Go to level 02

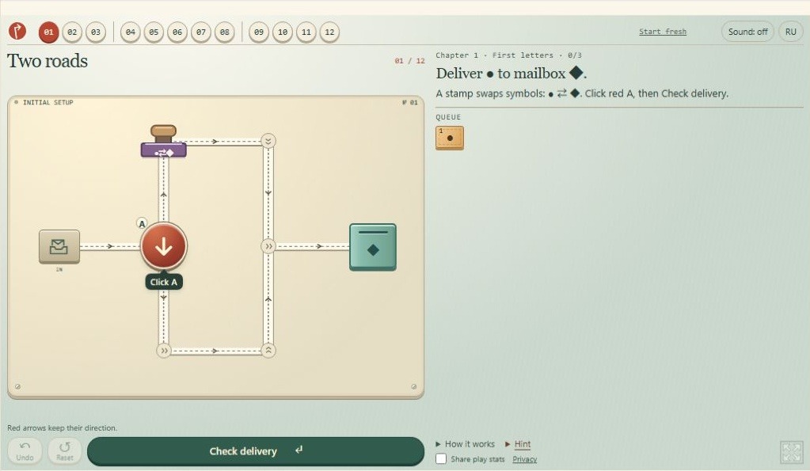click(72, 32)
